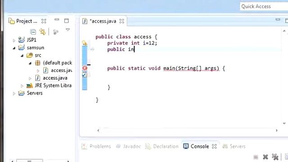Expand the JRE System Library node

point(22,86)
